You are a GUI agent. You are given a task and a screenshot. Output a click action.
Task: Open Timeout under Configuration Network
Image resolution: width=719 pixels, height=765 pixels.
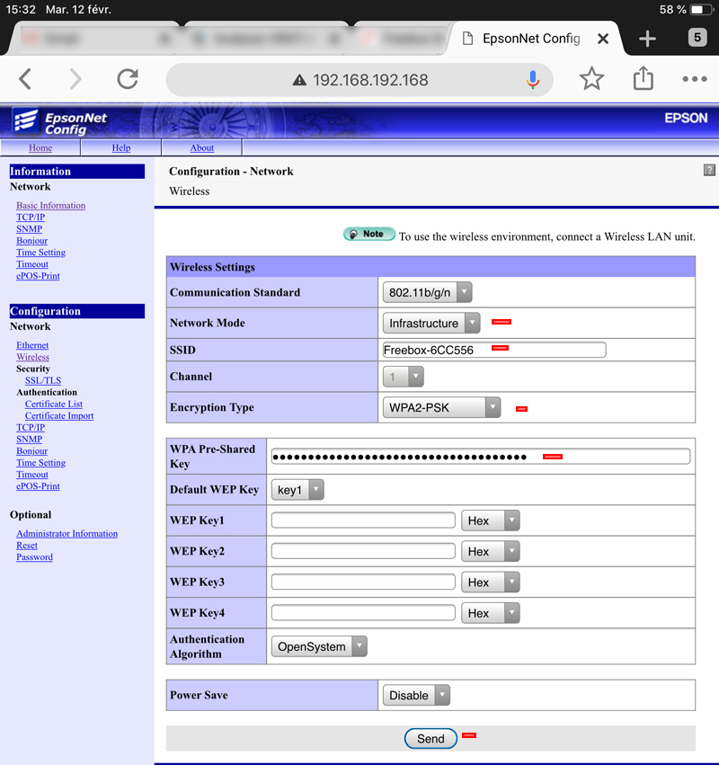point(32,475)
